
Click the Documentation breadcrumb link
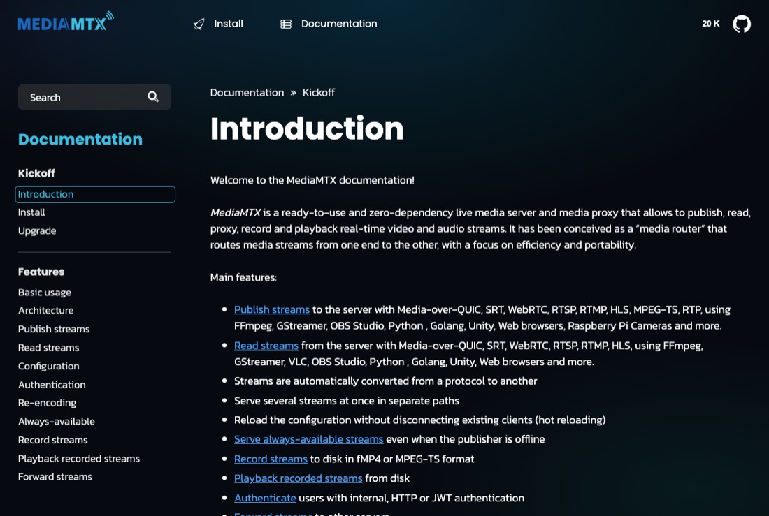click(247, 93)
